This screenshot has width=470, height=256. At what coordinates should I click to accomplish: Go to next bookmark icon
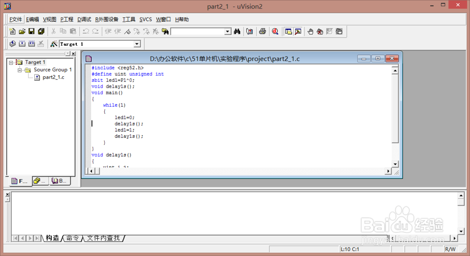point(137,31)
